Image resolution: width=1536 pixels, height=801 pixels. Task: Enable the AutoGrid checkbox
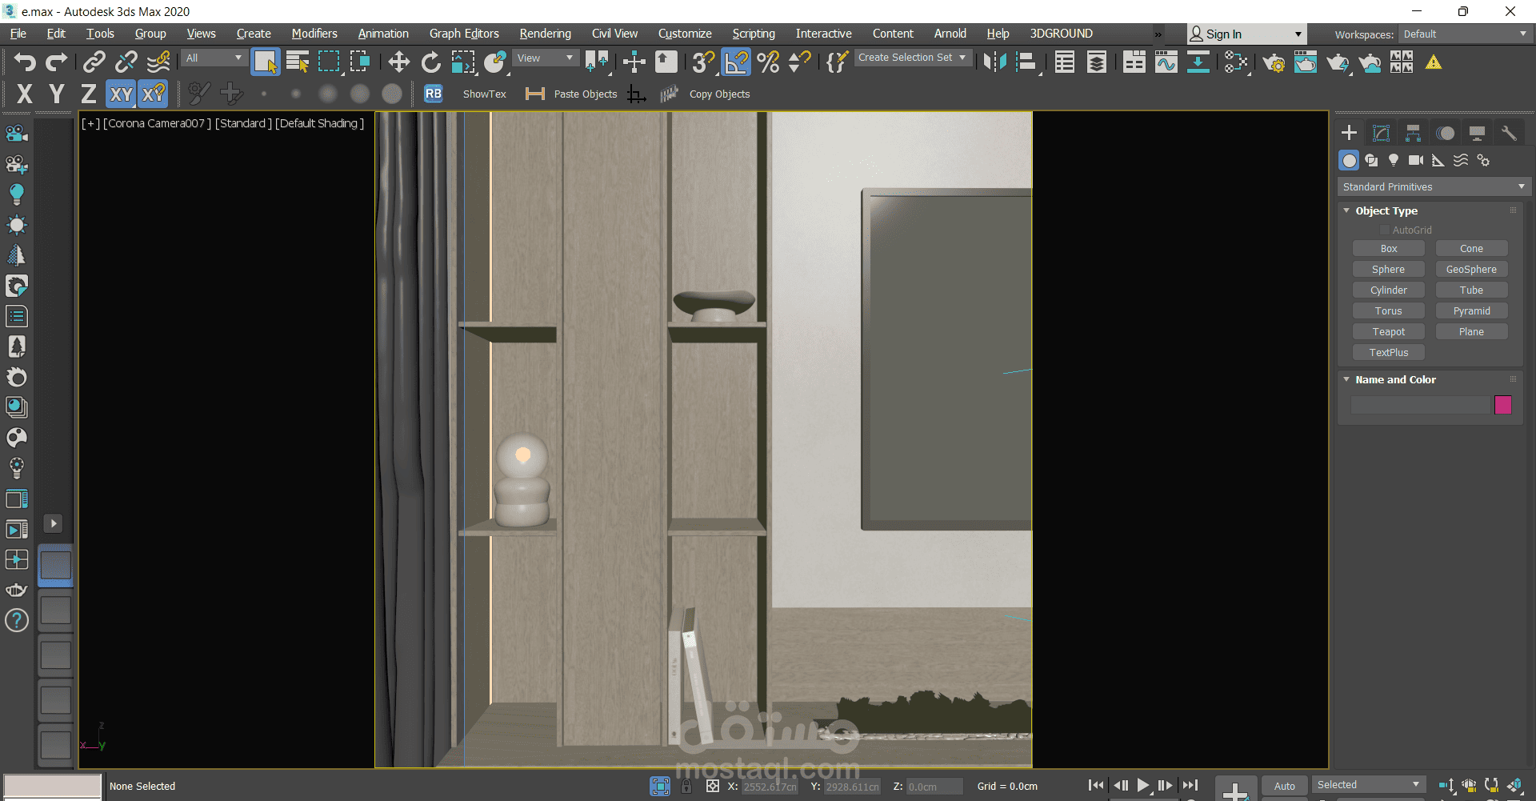point(1385,230)
